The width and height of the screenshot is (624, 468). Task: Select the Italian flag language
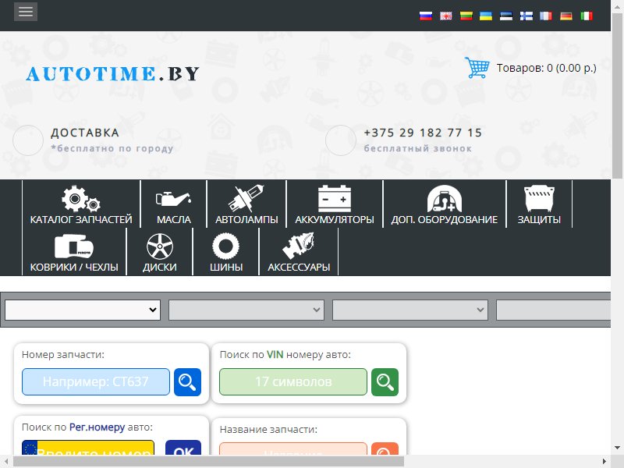tap(587, 16)
